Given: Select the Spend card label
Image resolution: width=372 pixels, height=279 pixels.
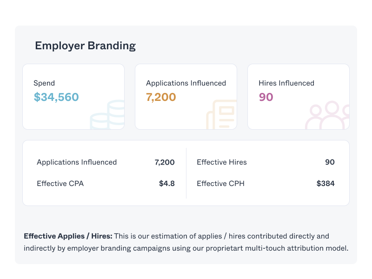Looking at the screenshot, I should tap(44, 83).
